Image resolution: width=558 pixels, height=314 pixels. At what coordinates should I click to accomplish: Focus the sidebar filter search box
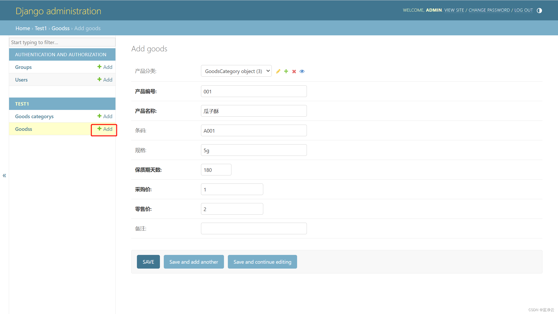tap(62, 42)
